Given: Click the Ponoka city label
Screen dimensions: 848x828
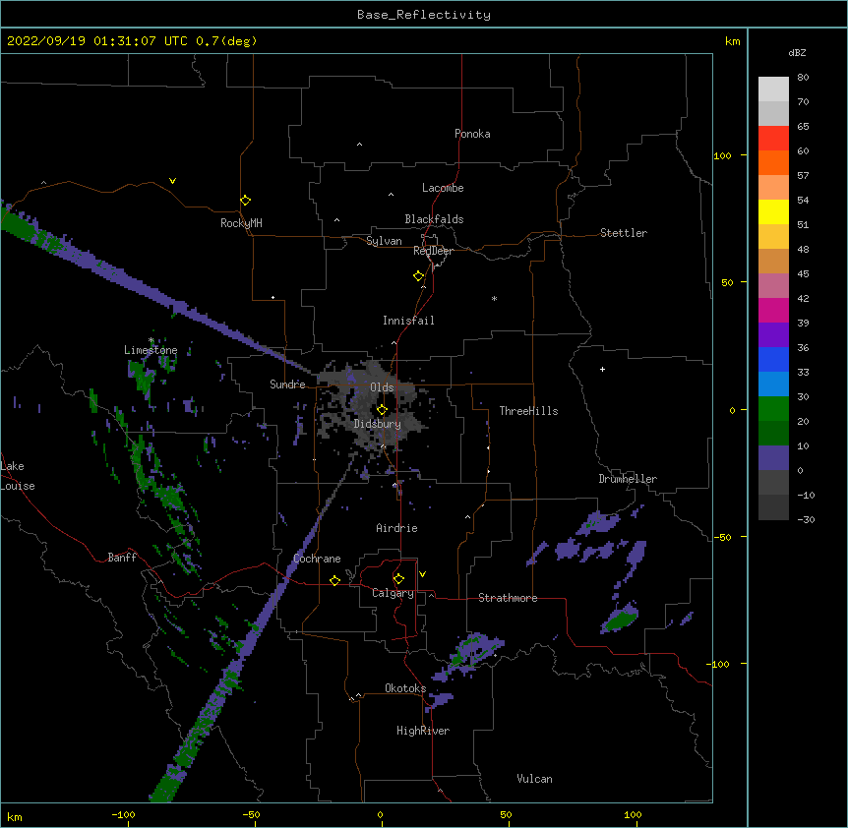Looking at the screenshot, I should [472, 134].
